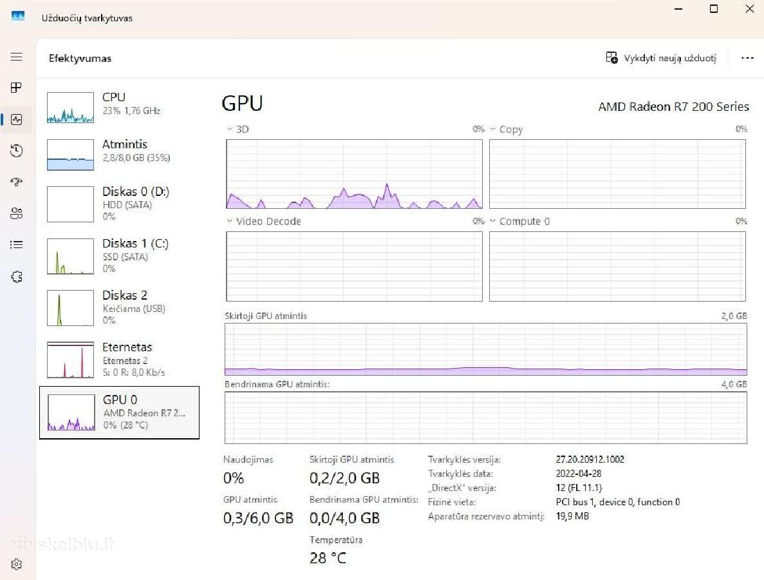The image size is (764, 580).
Task: Click DirectX value '12 (FL 11.1)'
Action: pos(579,487)
